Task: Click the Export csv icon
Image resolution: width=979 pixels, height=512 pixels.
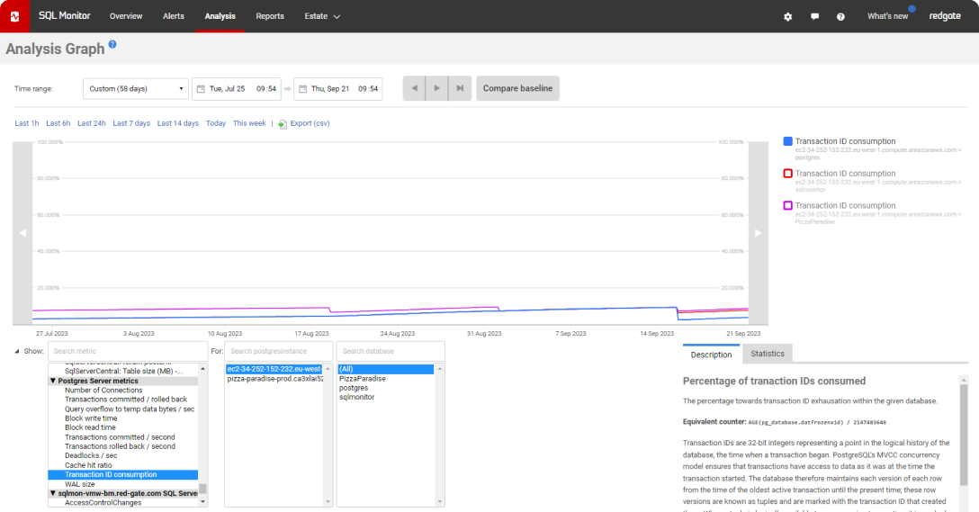Action: [283, 123]
